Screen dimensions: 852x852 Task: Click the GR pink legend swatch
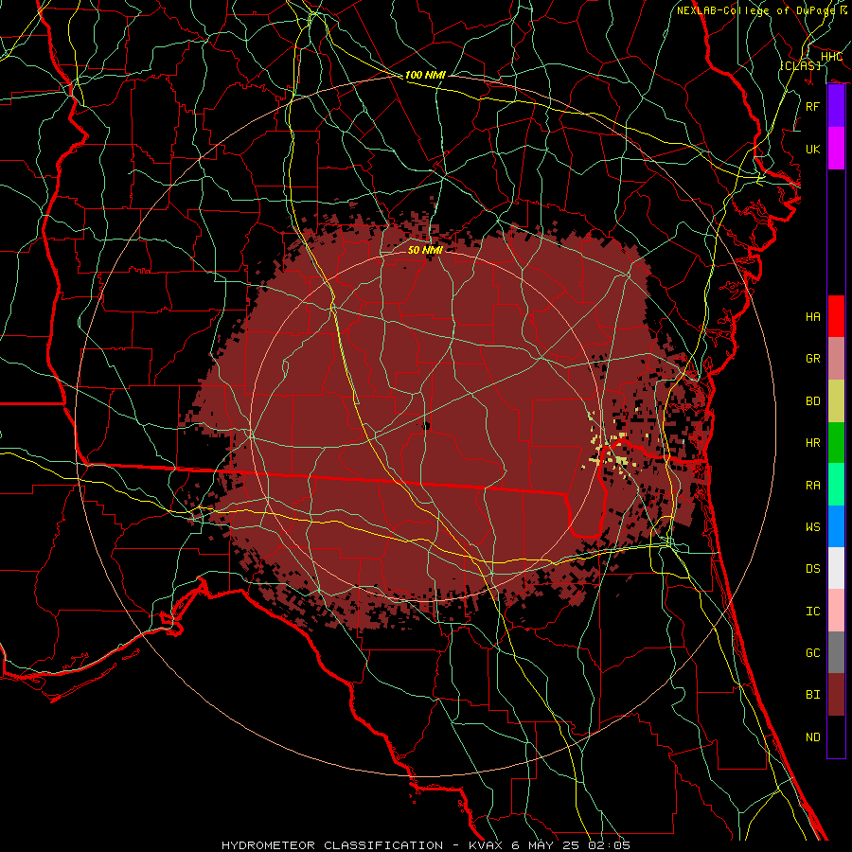coord(836,359)
